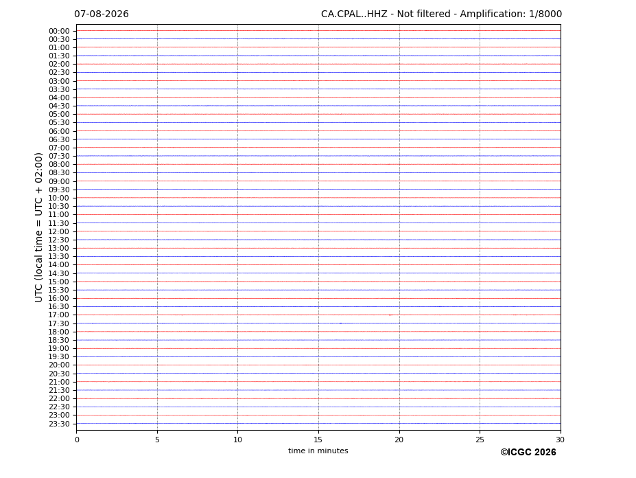636x478 pixels.
Task: Click the 19:00 time row label
Action: click(59, 348)
